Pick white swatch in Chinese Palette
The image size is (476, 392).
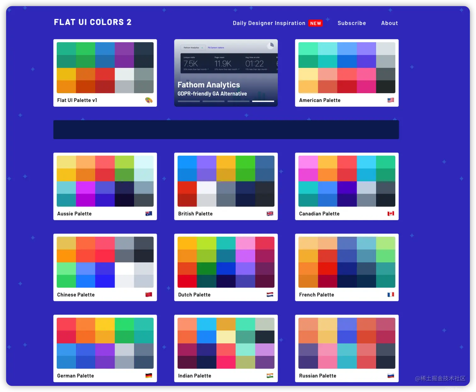124,268
